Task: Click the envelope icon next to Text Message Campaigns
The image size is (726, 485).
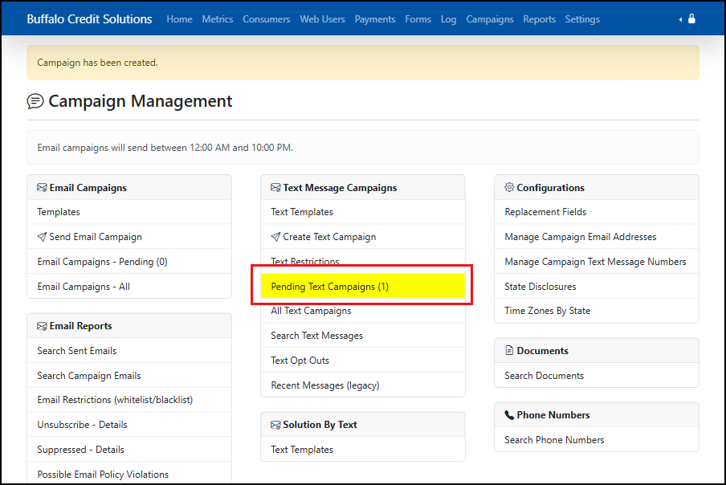Action: click(275, 187)
